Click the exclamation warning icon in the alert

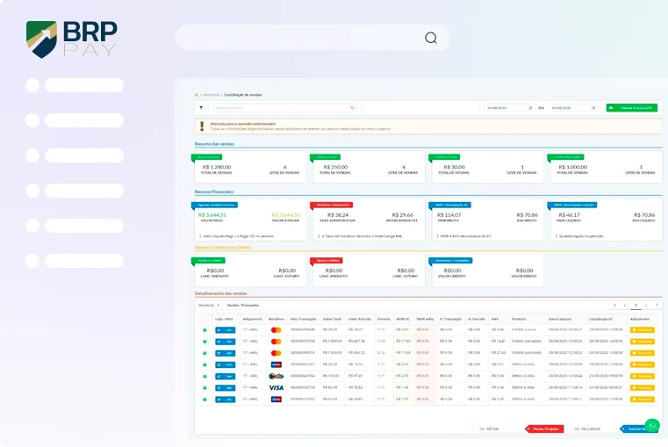pyautogui.click(x=202, y=126)
